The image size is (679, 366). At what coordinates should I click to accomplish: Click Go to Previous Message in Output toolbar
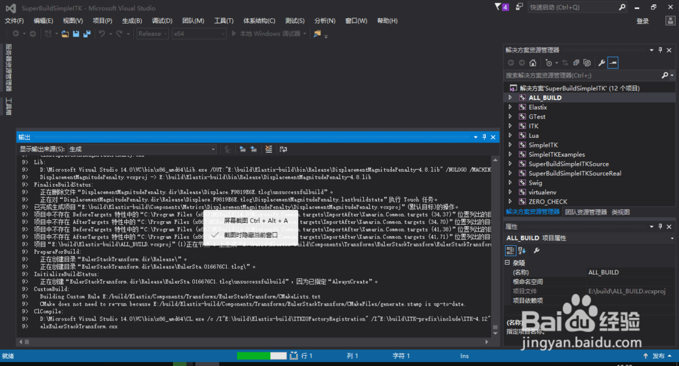[242, 149]
